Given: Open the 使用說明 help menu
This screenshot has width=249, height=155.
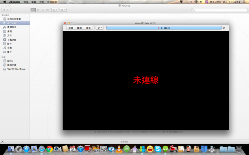Looking at the screenshot, I should 52,2.
